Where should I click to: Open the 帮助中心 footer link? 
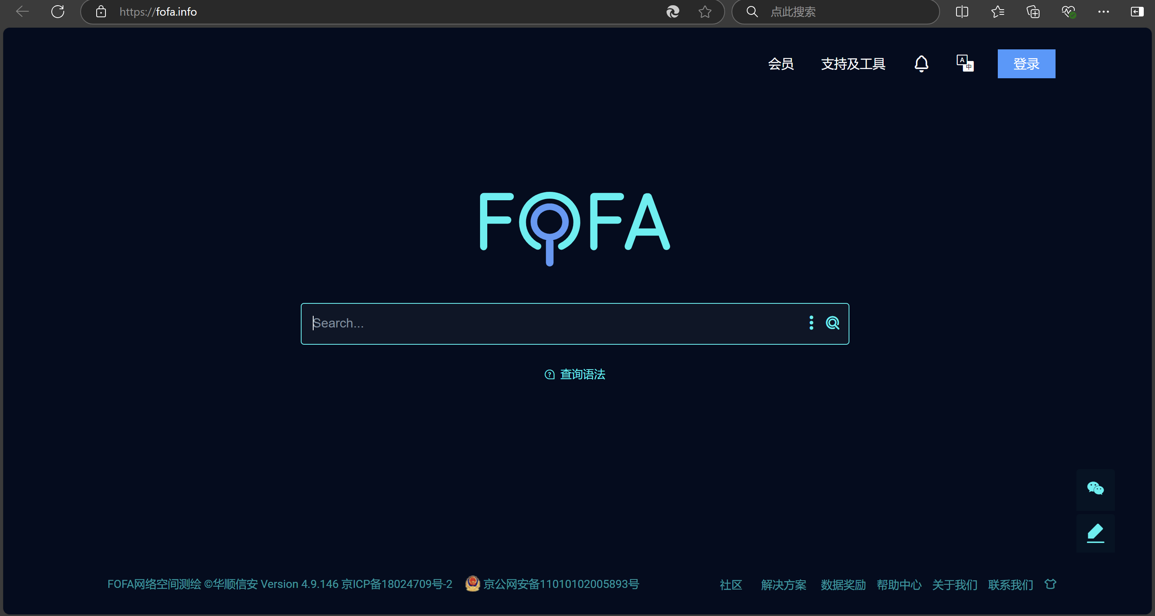pyautogui.click(x=898, y=585)
